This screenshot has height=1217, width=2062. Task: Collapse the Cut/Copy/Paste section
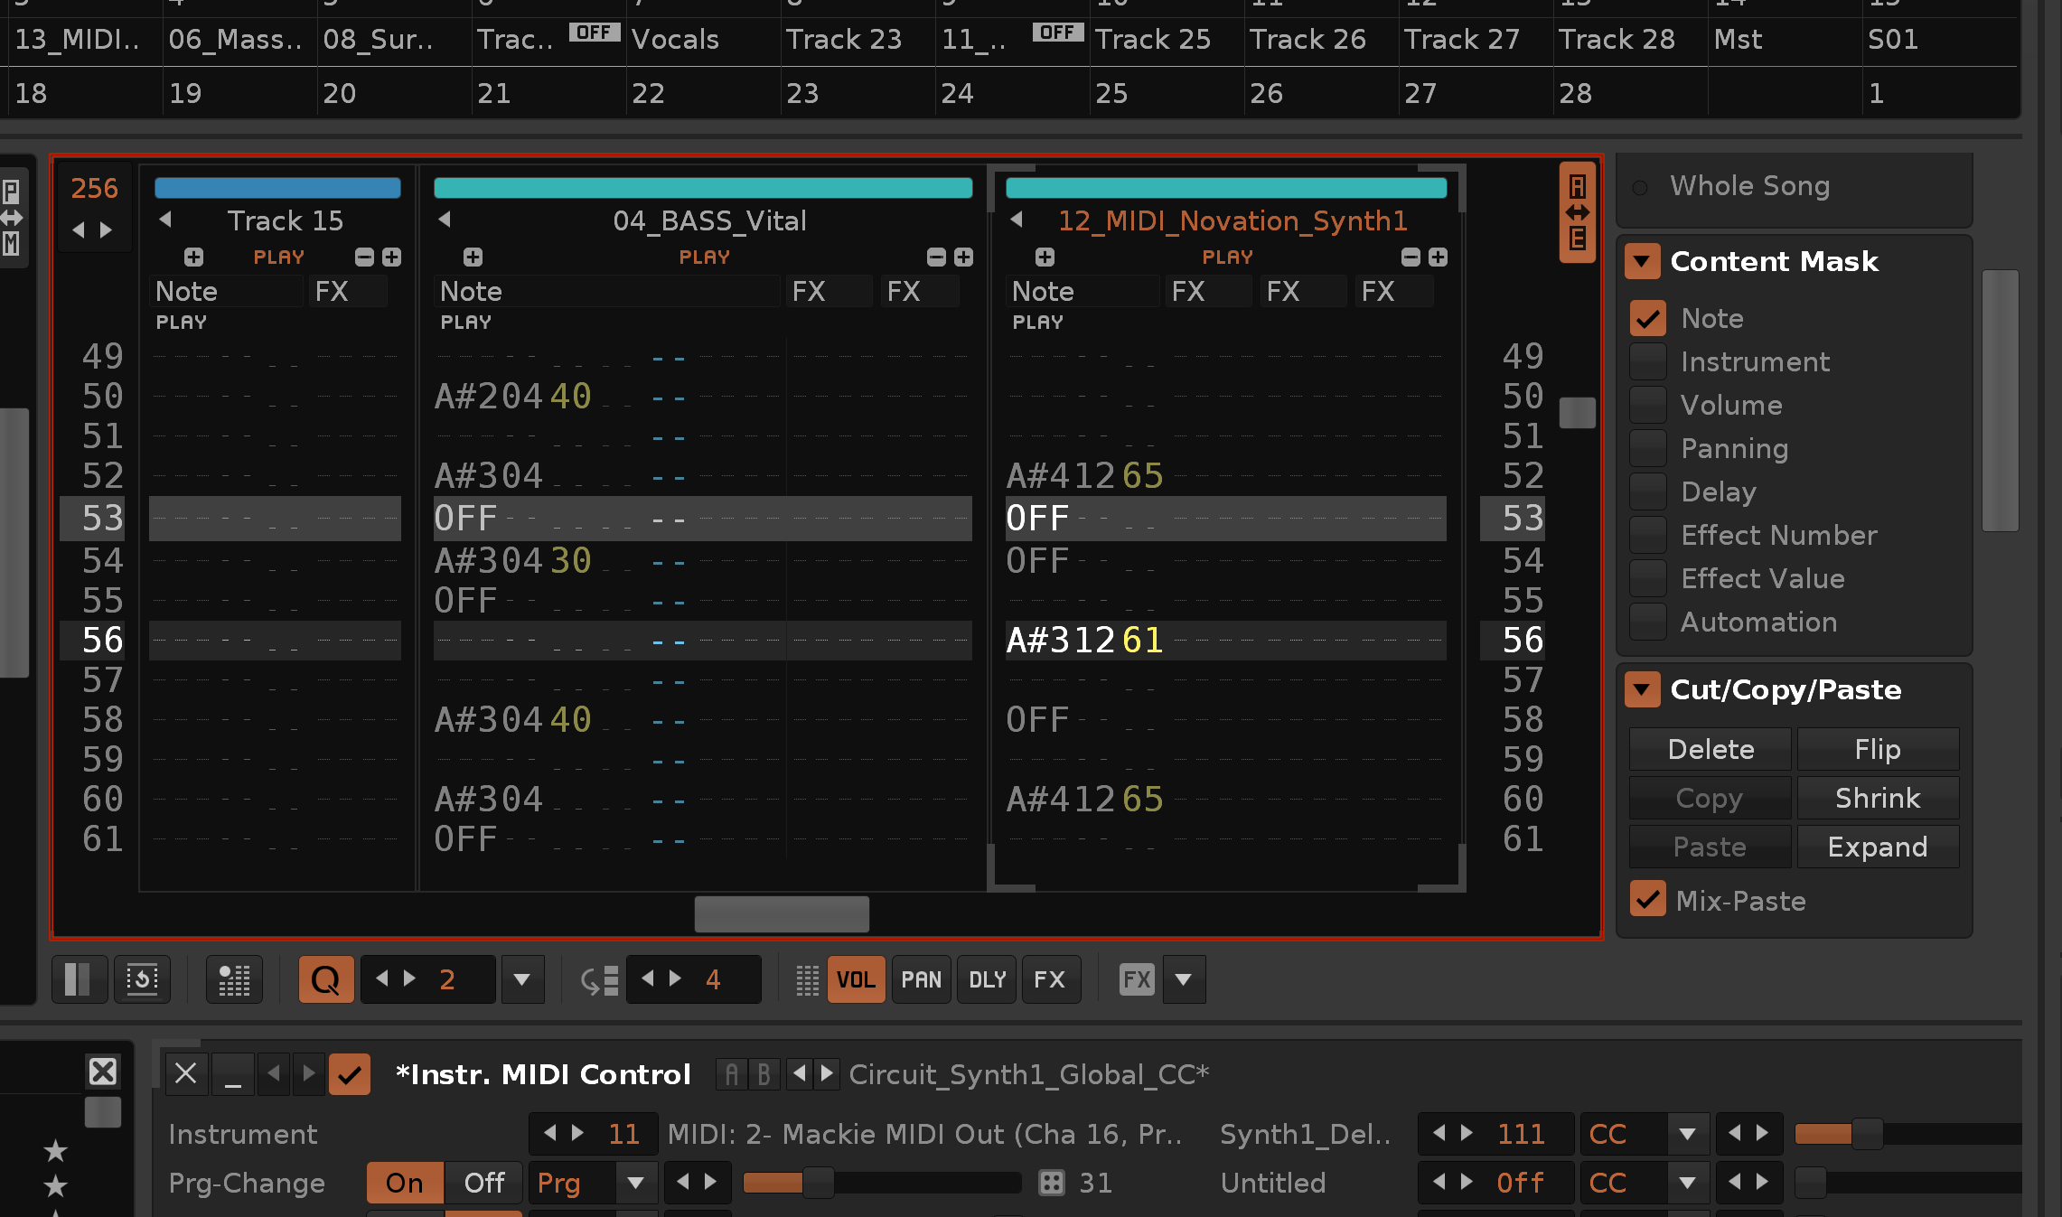point(1643,690)
